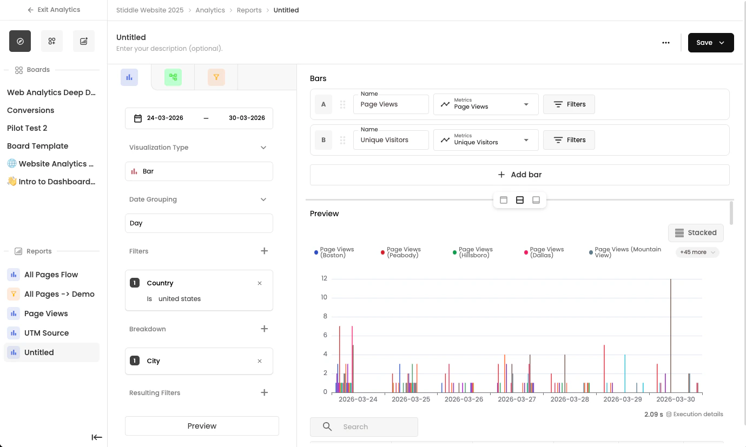Open Filters for bar A
The height and width of the screenshot is (447, 746).
(x=569, y=104)
